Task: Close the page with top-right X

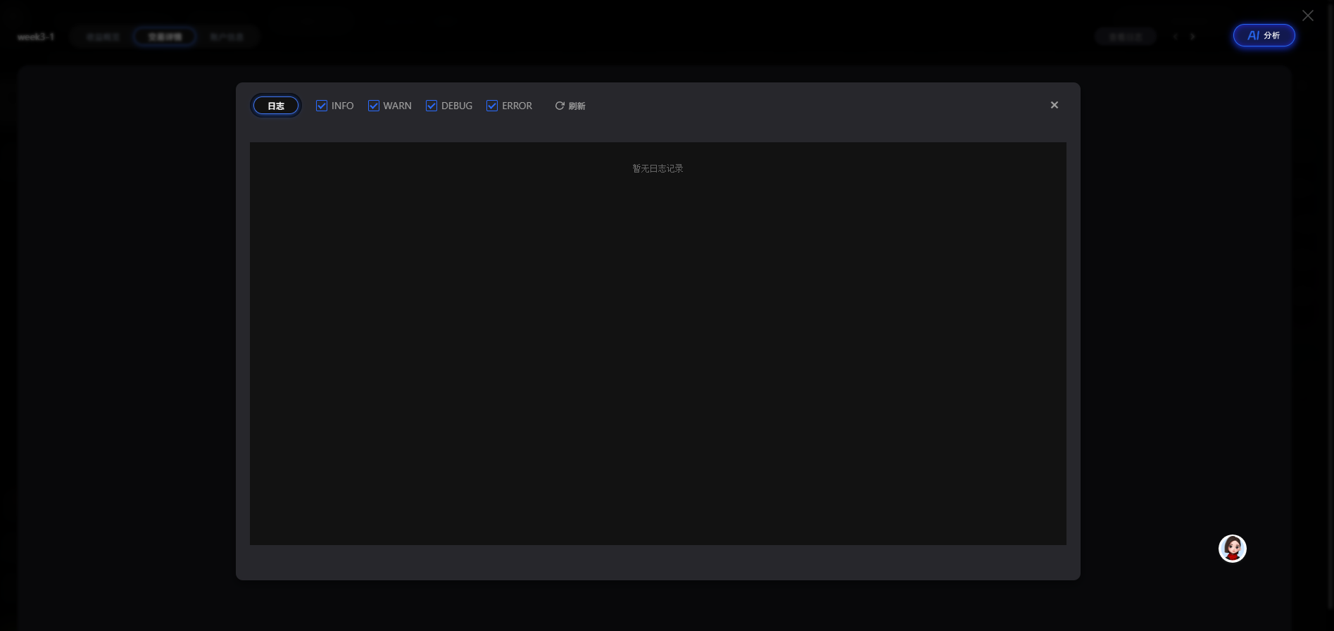Action: [1307, 15]
